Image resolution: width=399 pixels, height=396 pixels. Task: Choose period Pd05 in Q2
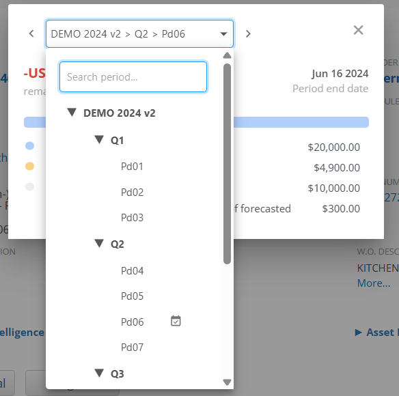[132, 296]
